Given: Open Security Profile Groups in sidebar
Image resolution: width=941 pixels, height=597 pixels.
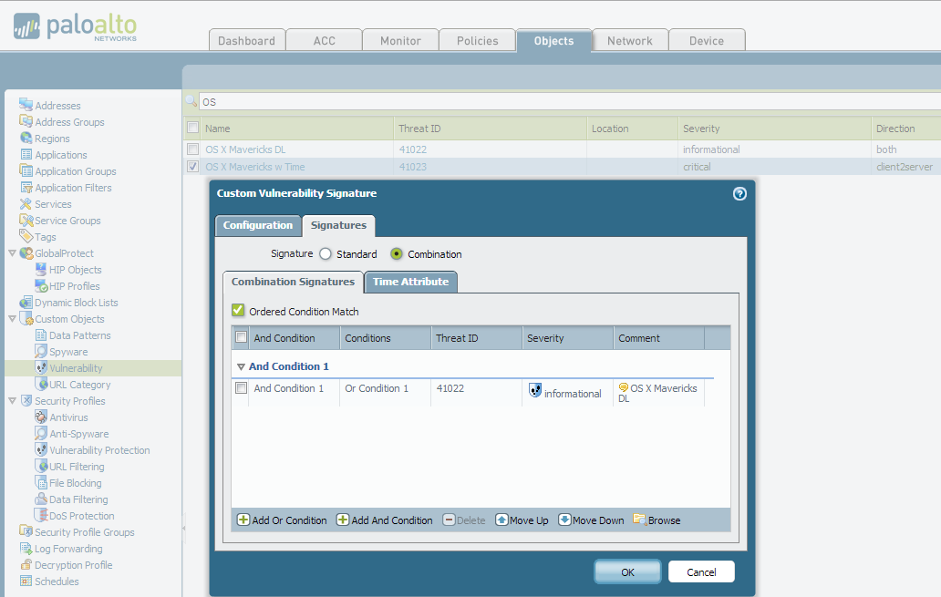Looking at the screenshot, I should tap(84, 531).
